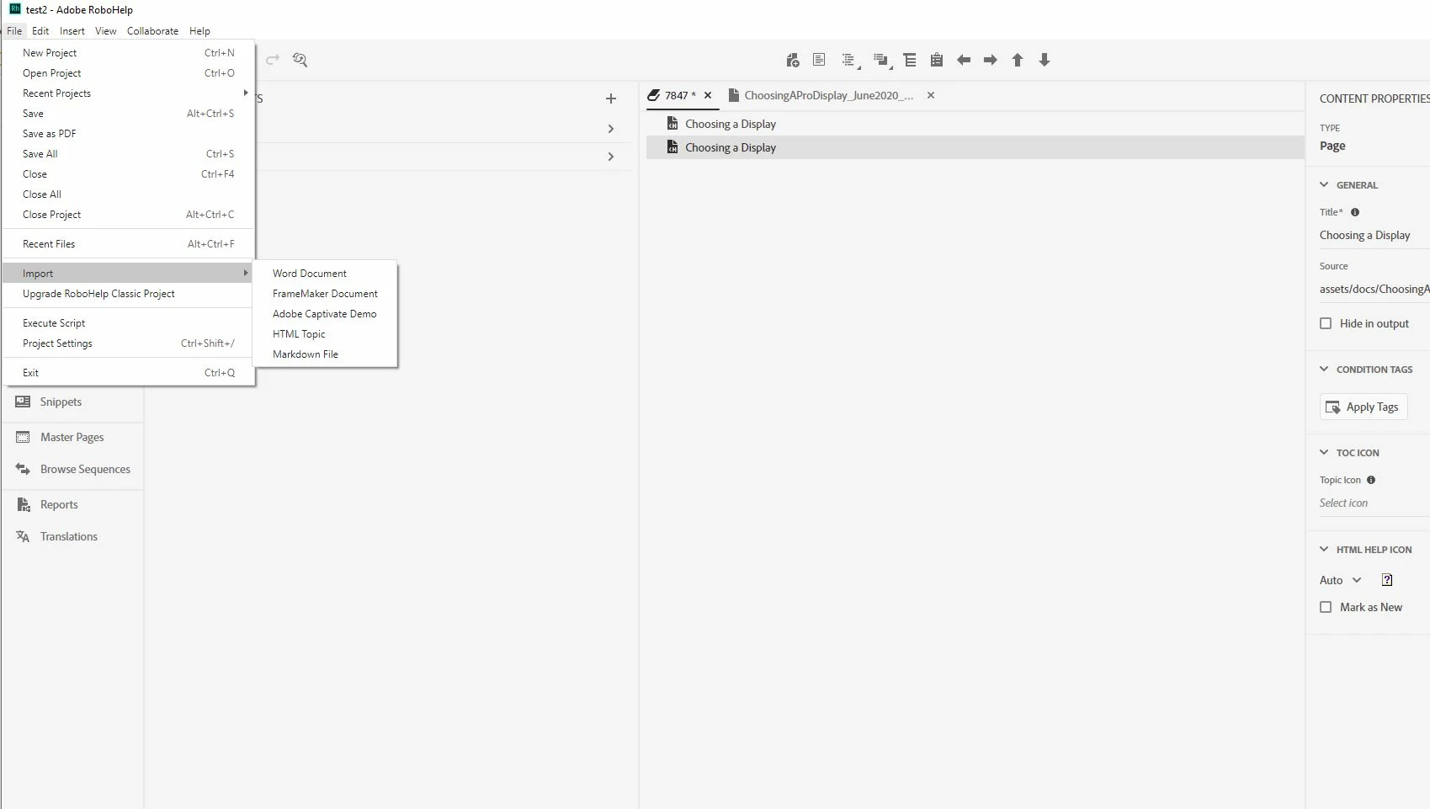The width and height of the screenshot is (1430, 809).
Task: Click the Apply Tags button
Action: click(1363, 407)
